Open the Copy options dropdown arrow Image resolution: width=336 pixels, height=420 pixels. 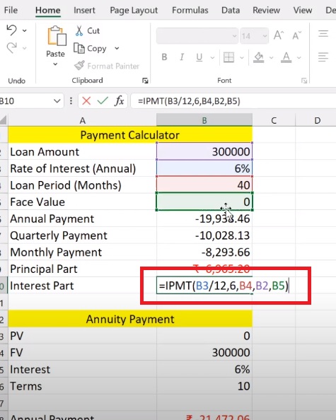117,48
